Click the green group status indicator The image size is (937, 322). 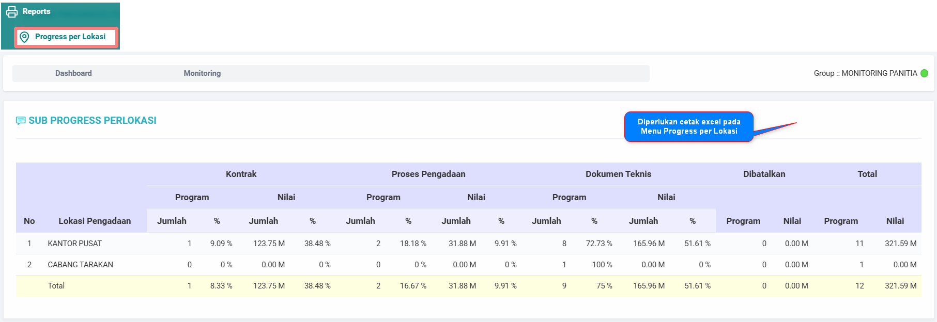tap(924, 73)
